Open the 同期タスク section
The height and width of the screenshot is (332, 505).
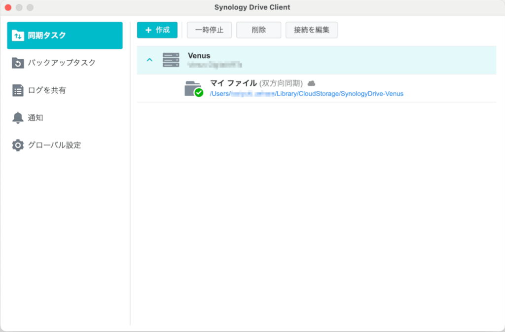click(x=65, y=36)
